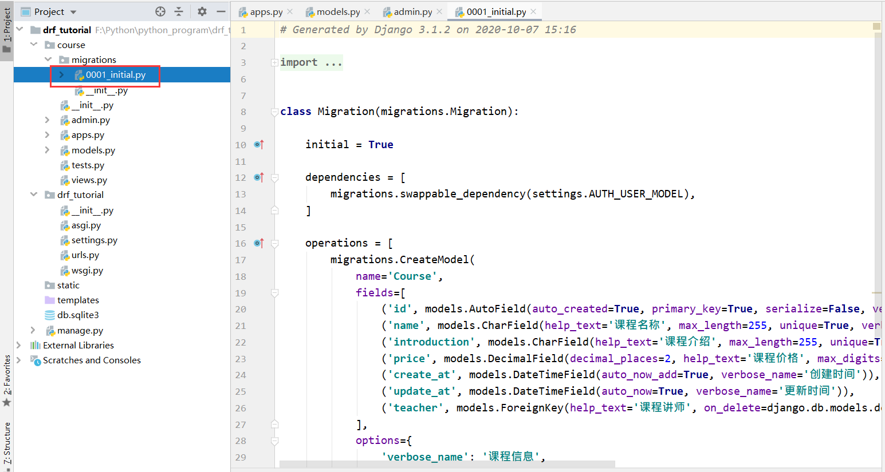Click the External Libraries icon
Screen dimensions: 885x472
[36, 345]
